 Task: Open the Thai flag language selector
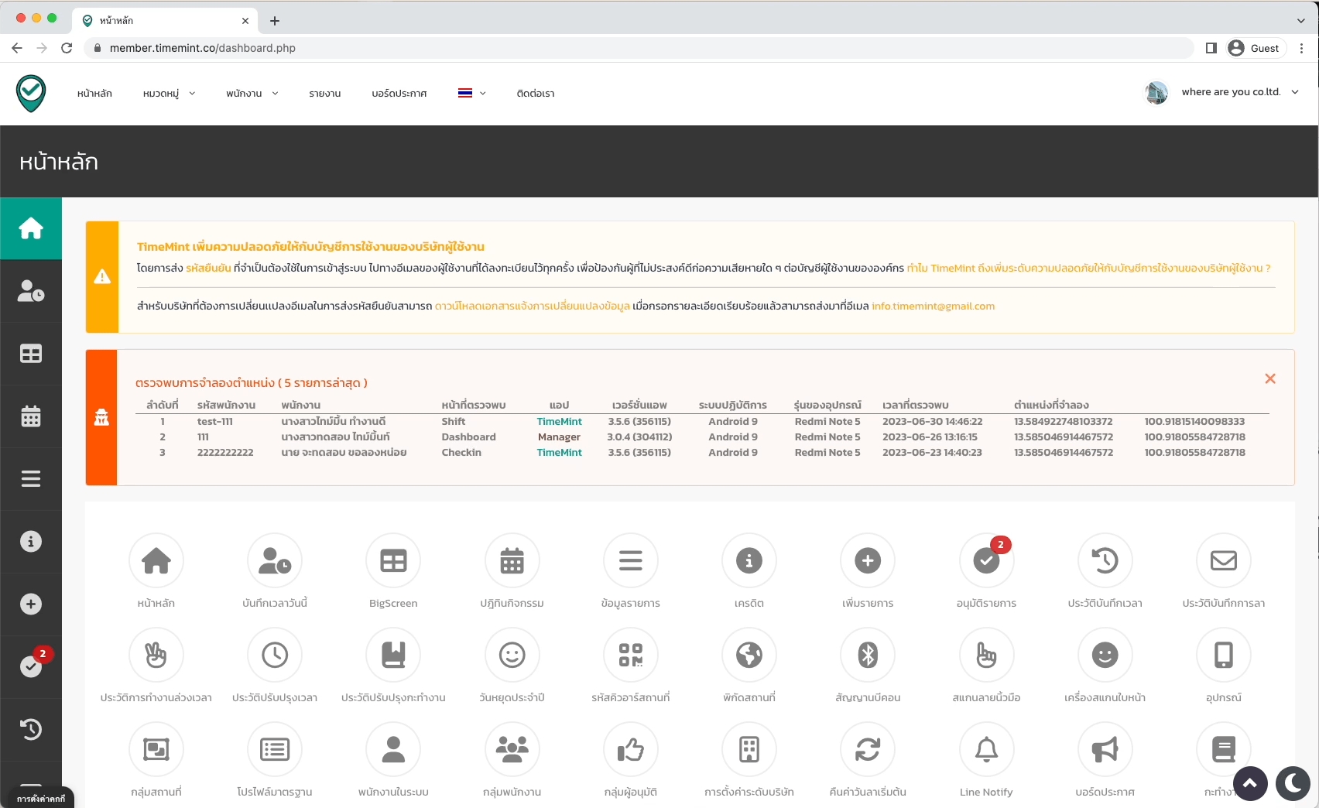(471, 94)
